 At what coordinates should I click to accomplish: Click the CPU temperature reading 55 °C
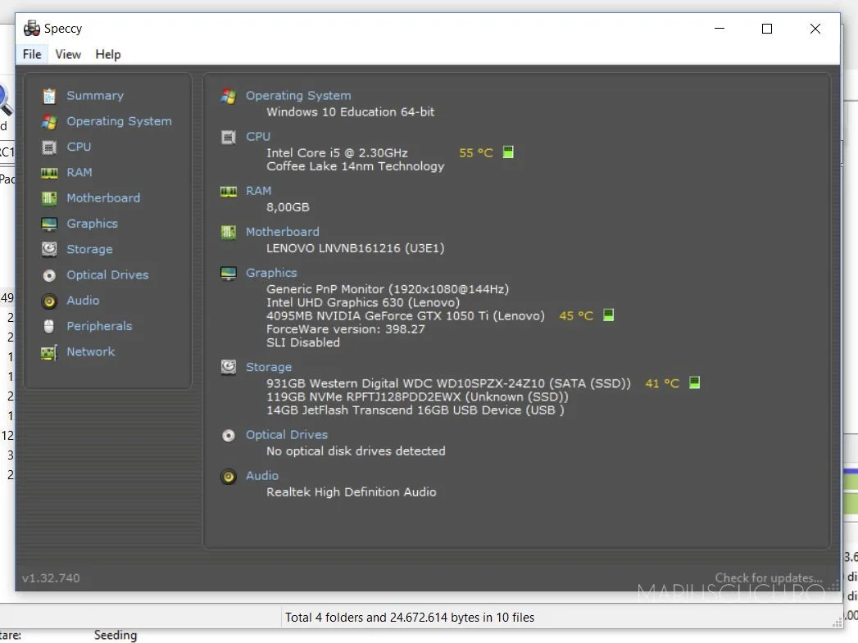click(x=476, y=152)
